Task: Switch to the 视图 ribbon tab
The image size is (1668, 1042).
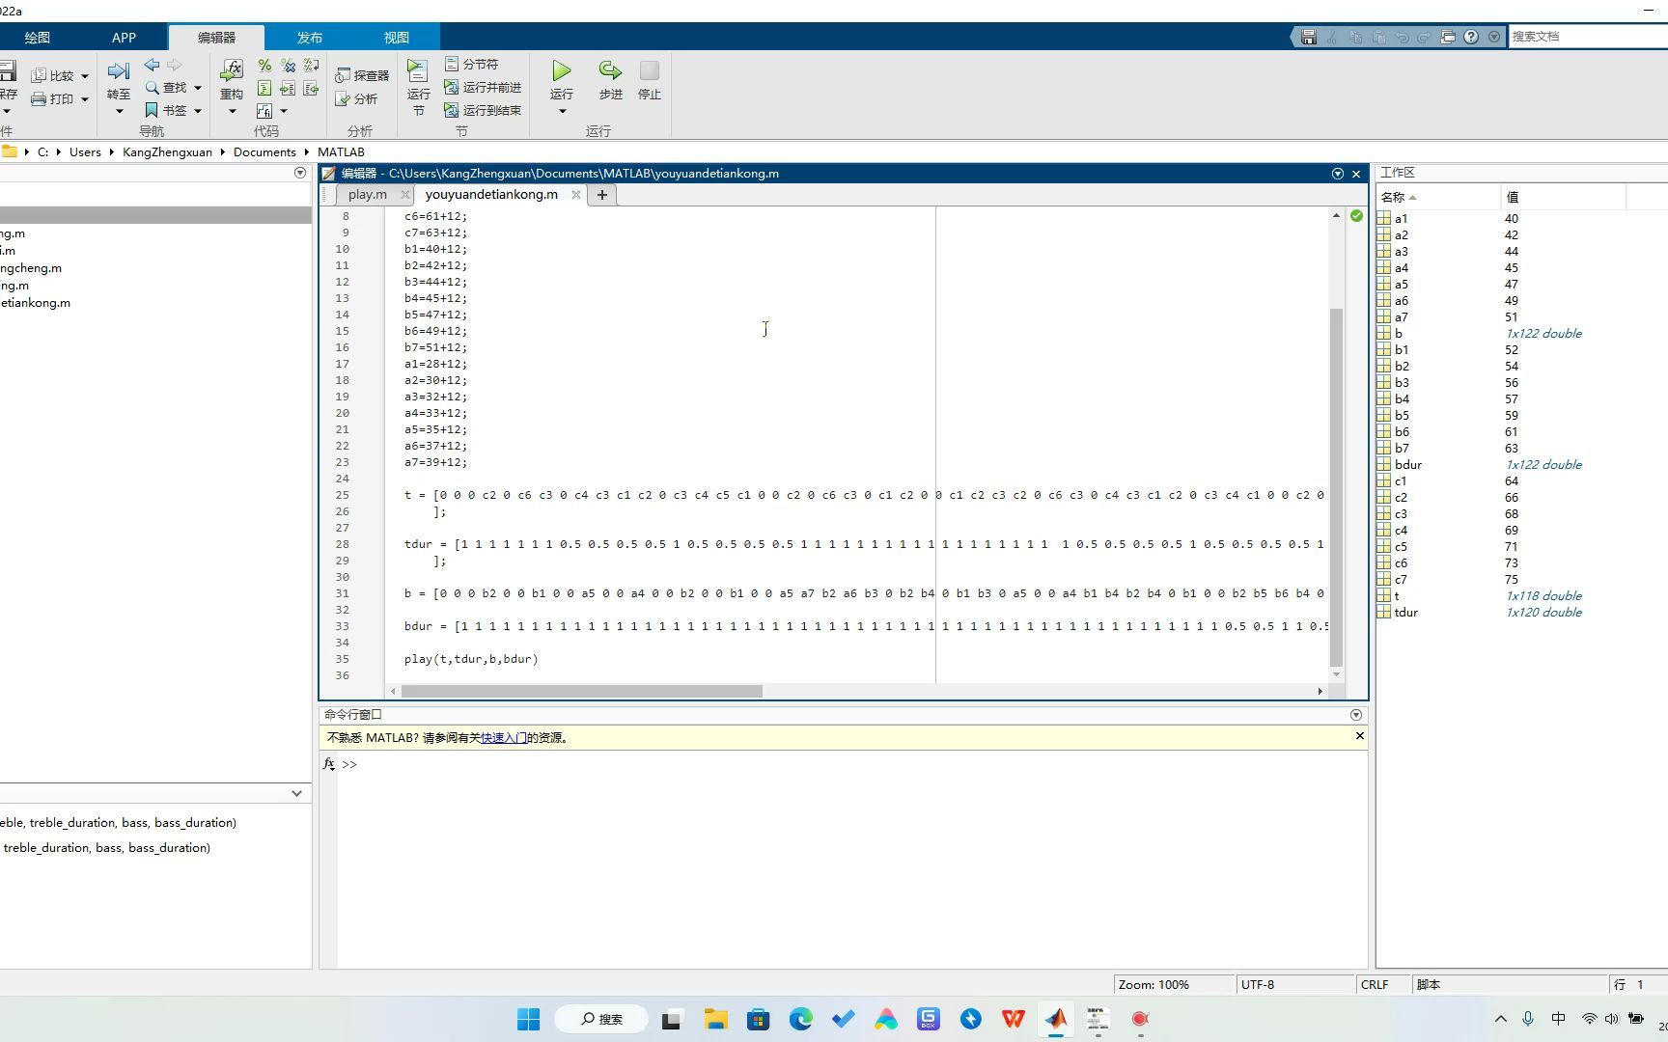Action: tap(396, 37)
